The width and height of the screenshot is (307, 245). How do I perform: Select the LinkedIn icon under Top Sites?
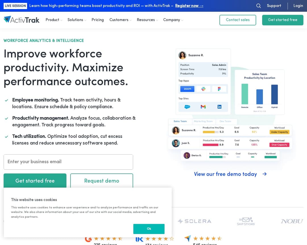coord(219,107)
